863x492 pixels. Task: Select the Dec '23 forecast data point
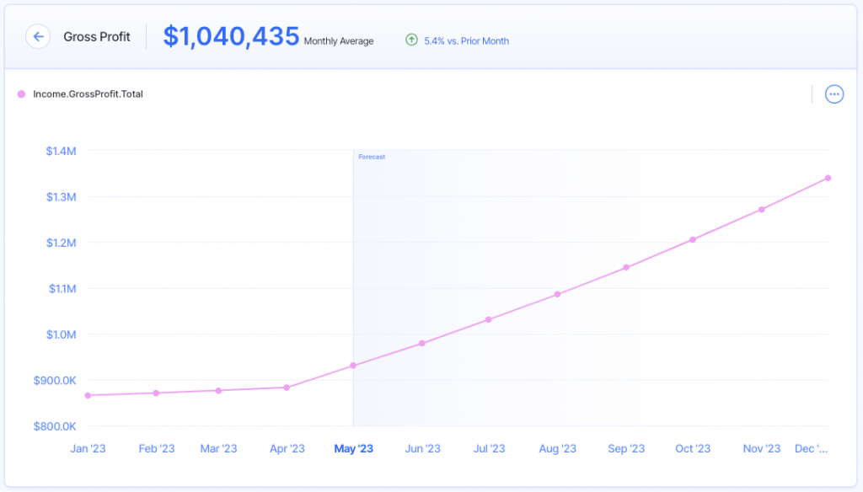coord(828,178)
